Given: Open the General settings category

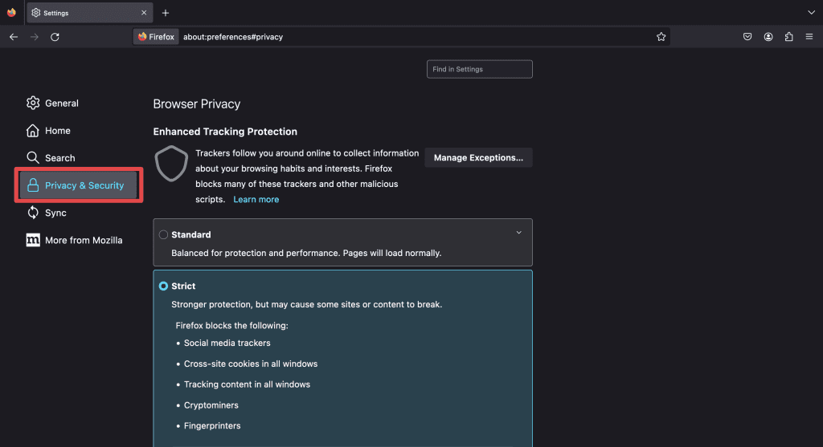Looking at the screenshot, I should pyautogui.click(x=61, y=104).
